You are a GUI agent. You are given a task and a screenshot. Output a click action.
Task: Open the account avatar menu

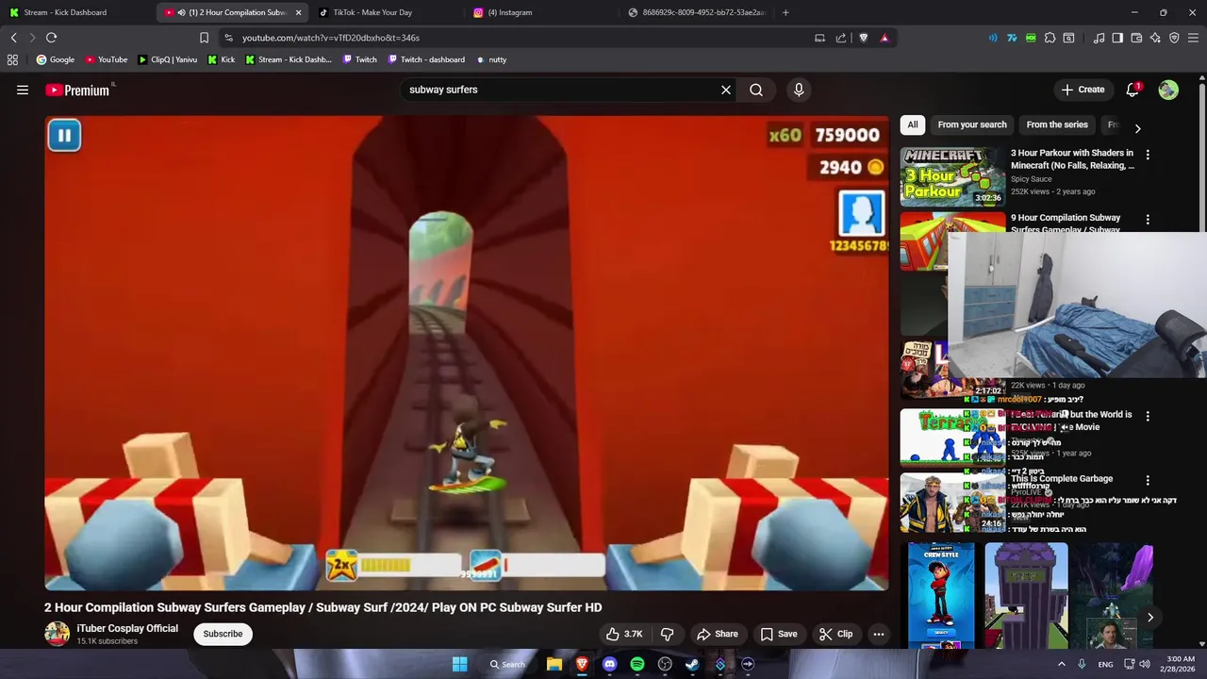click(1168, 90)
